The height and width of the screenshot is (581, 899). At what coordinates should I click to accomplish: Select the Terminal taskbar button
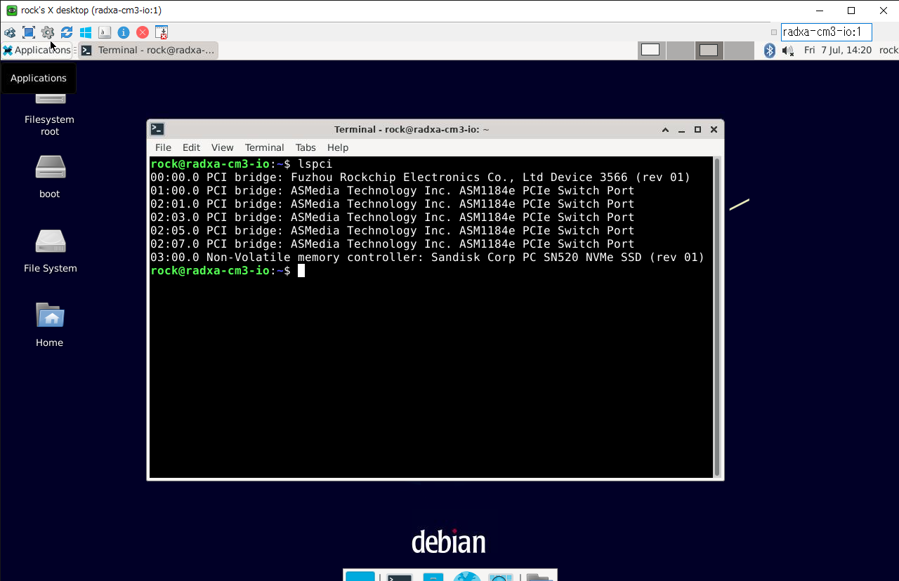[148, 50]
